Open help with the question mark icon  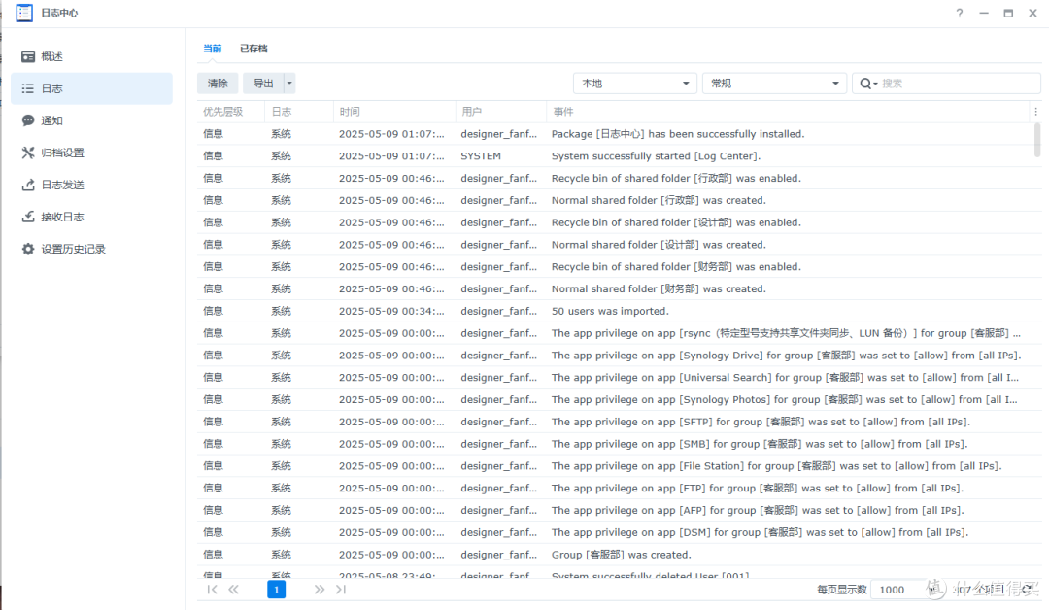pyautogui.click(x=960, y=13)
